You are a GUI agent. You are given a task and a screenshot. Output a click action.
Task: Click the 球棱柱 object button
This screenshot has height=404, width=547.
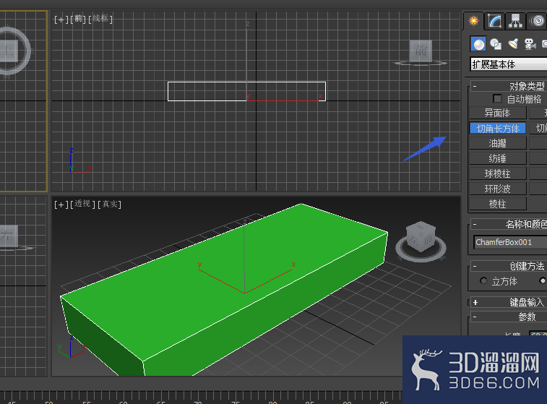pos(497,173)
